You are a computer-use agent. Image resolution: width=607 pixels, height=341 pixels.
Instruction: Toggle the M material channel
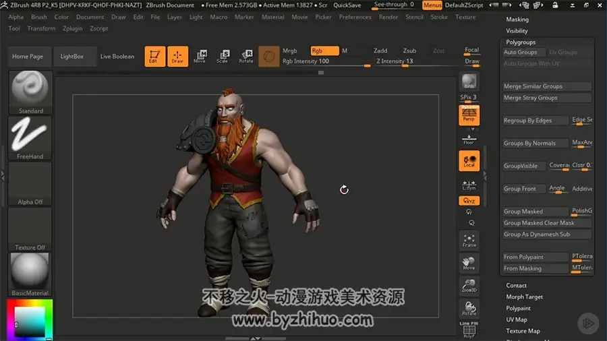[x=345, y=51]
